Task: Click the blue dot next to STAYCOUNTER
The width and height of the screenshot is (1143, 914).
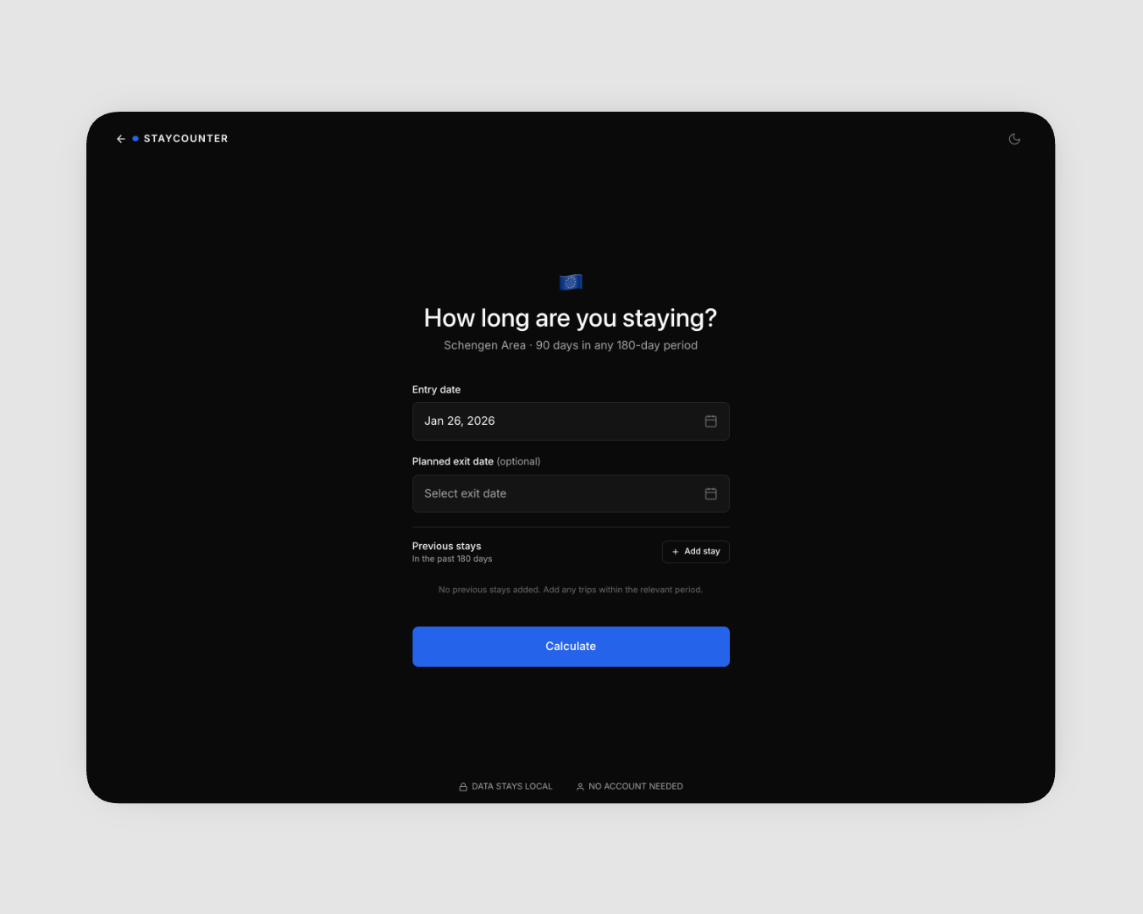Action: coord(135,138)
